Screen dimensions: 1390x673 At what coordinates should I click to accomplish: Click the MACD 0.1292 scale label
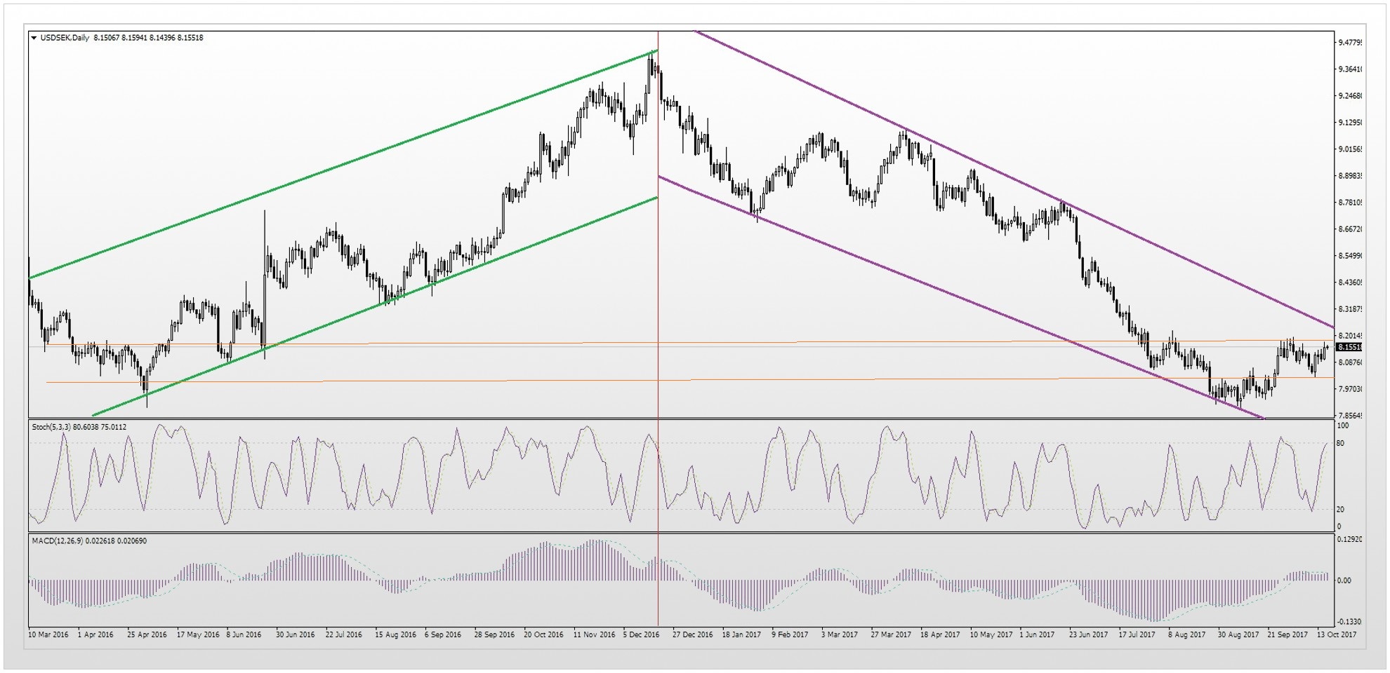(x=1349, y=539)
